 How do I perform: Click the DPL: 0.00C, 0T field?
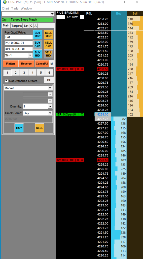click(18, 49)
